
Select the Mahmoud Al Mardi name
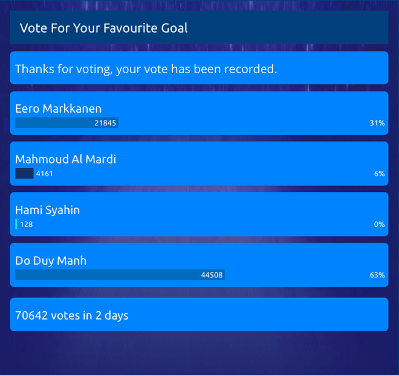(66, 159)
